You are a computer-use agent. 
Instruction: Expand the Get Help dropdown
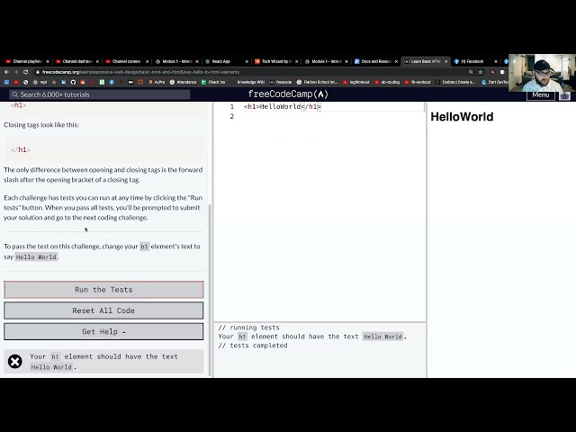(x=103, y=332)
